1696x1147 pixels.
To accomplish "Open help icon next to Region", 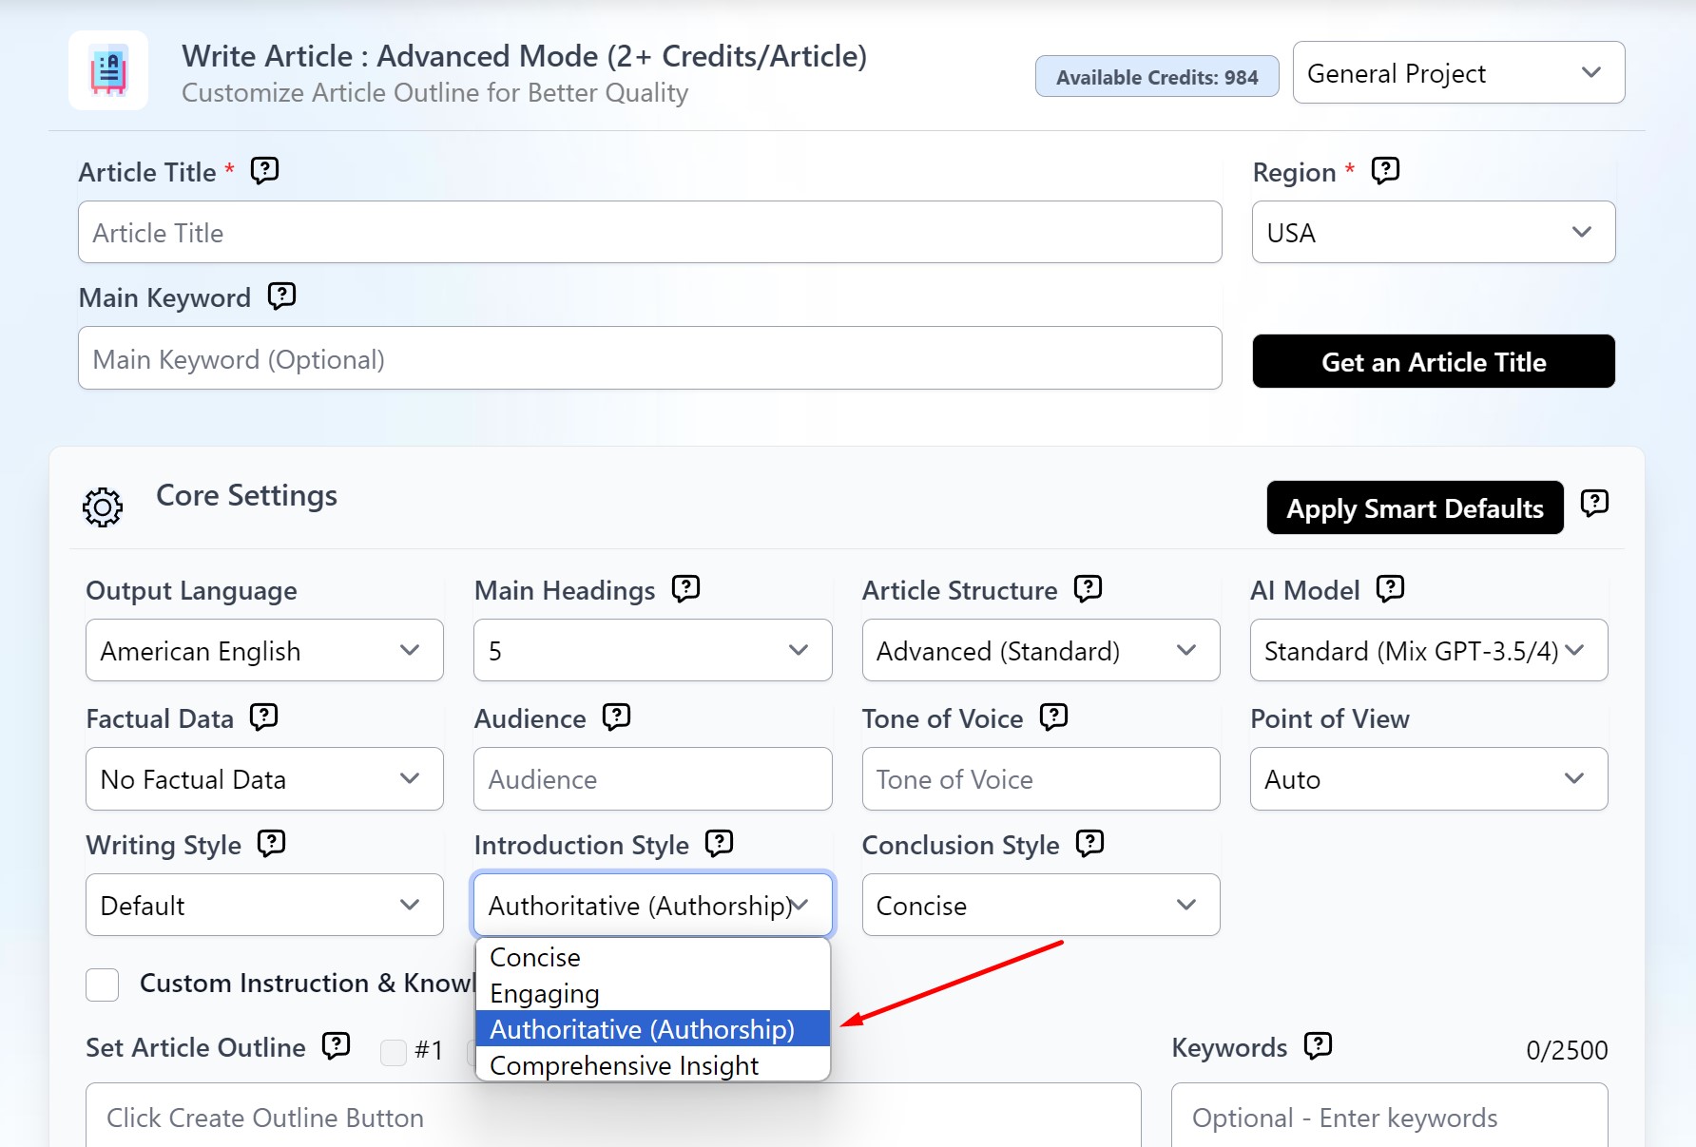I will coord(1385,171).
